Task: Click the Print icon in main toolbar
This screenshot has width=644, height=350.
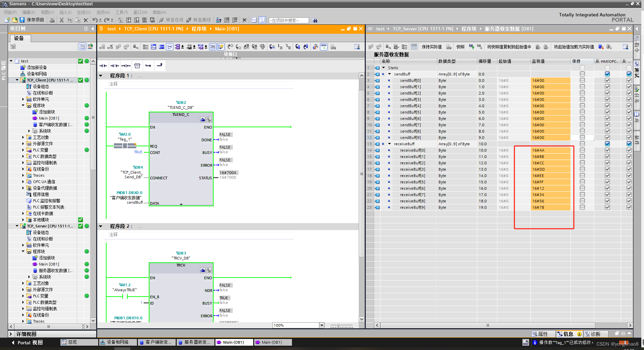Action: click(52, 20)
